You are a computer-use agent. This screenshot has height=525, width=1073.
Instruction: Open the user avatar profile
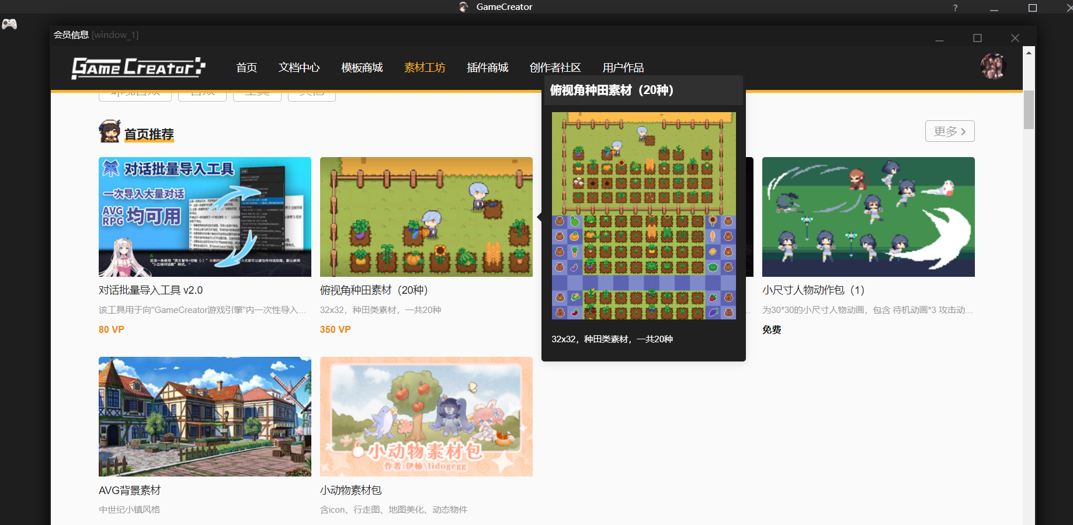click(992, 67)
